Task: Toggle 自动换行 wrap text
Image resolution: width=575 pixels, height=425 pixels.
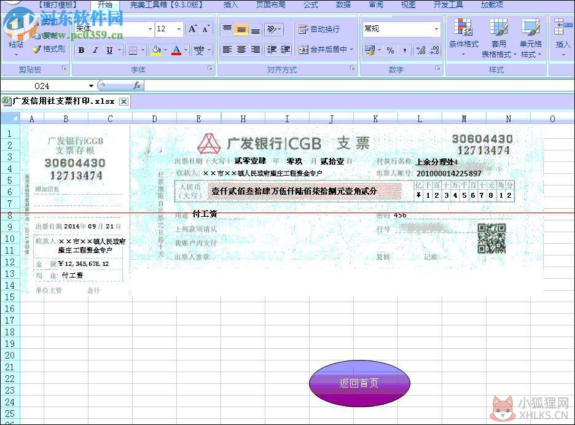Action: click(319, 29)
